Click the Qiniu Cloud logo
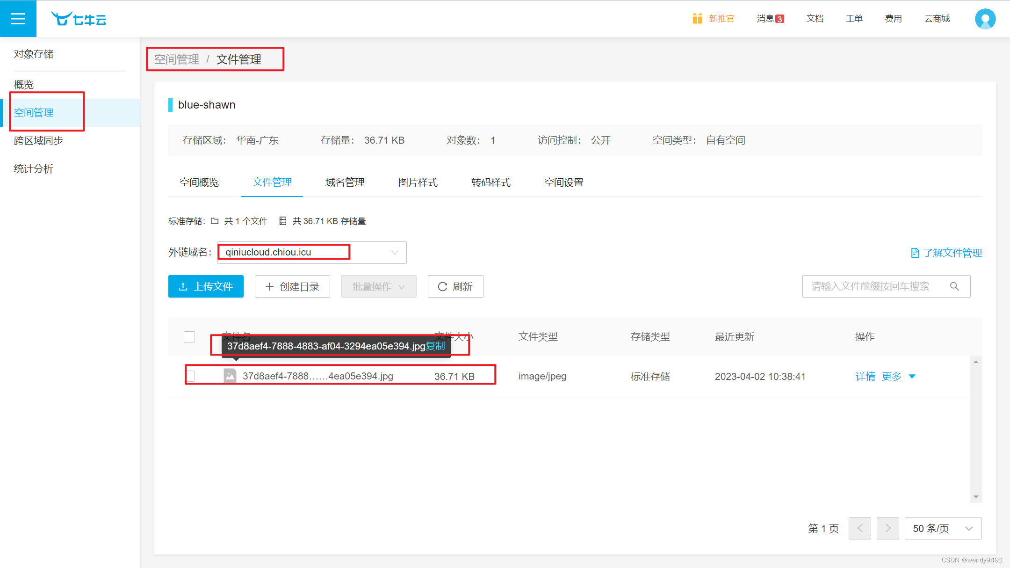Image resolution: width=1010 pixels, height=568 pixels. coord(79,19)
